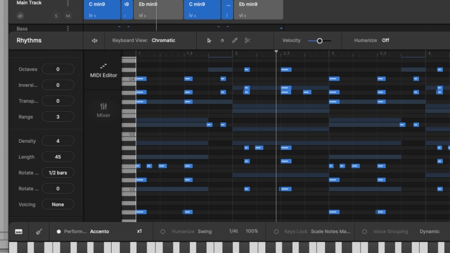Click the Octaves value field
Image resolution: width=450 pixels, height=253 pixels.
(x=58, y=69)
